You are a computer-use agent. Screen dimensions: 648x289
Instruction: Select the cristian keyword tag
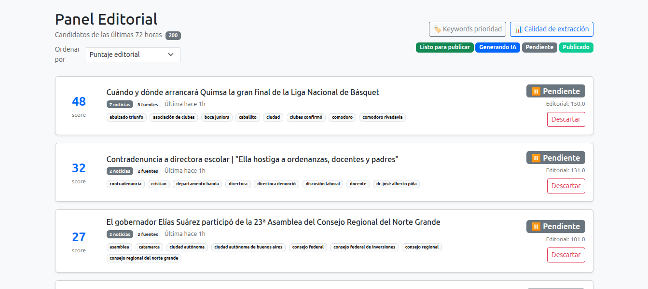click(159, 184)
